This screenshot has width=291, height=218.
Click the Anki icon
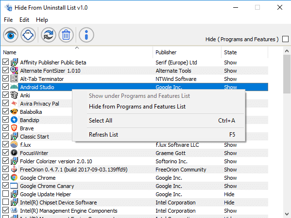click(x=14, y=95)
